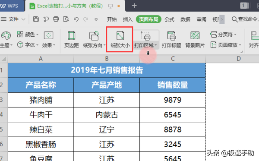The height and width of the screenshot is (161, 259).
Task: Select the cell 内蒙古
Action: 107,114
